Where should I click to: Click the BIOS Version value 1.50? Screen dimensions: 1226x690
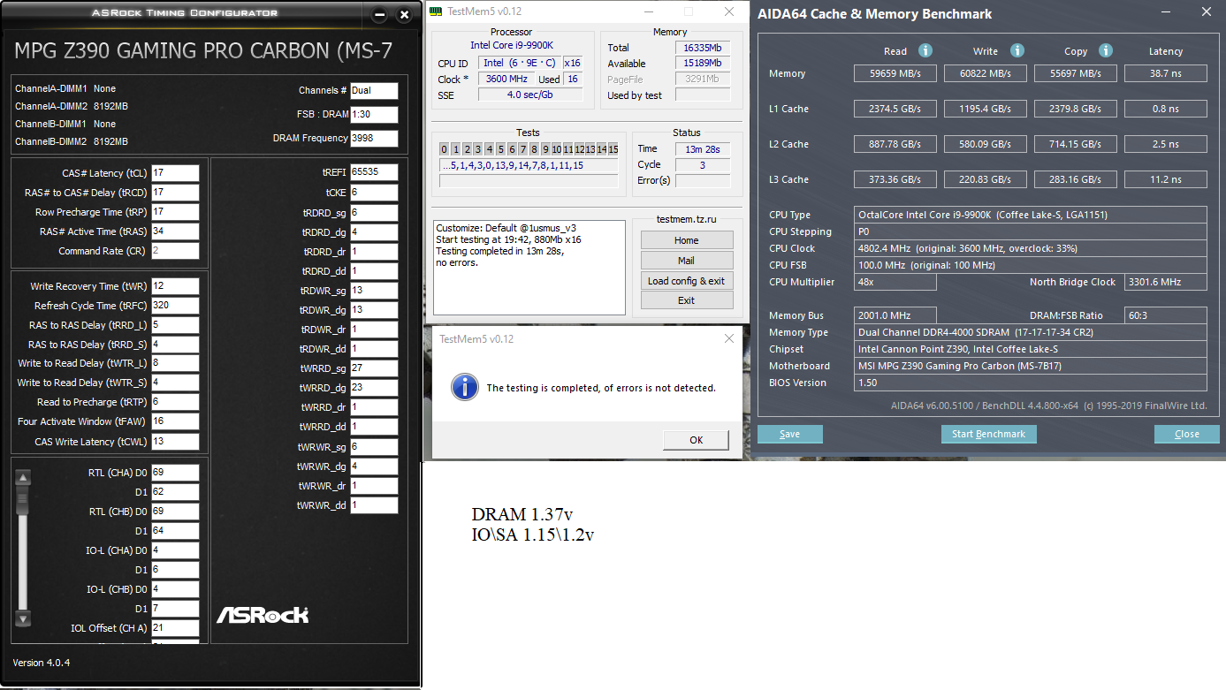[1031, 383]
